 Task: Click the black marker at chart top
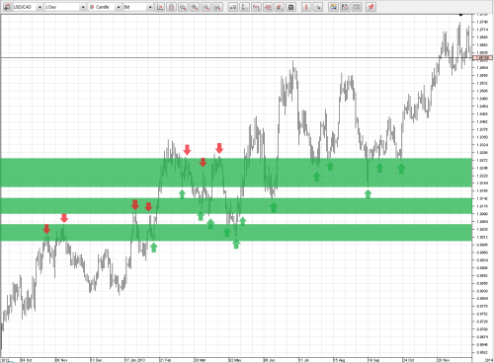coord(460,15)
